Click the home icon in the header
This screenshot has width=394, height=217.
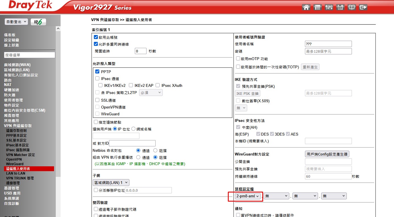(x=306, y=7)
